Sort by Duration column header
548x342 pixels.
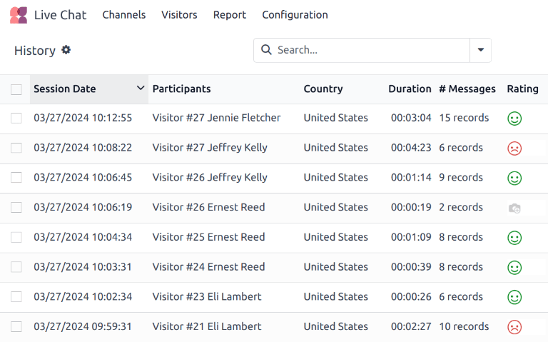(410, 89)
